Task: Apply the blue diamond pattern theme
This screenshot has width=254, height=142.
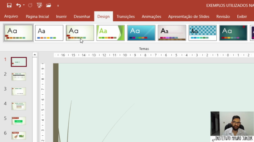Action: (x=203, y=33)
